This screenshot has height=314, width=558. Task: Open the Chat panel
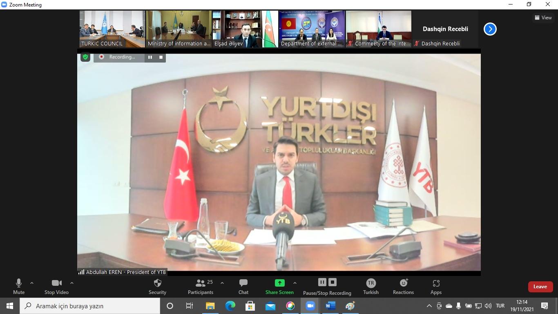pyautogui.click(x=243, y=287)
